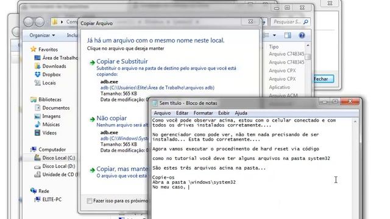
Task: Click the Vídeos library icon
Action: point(38,133)
